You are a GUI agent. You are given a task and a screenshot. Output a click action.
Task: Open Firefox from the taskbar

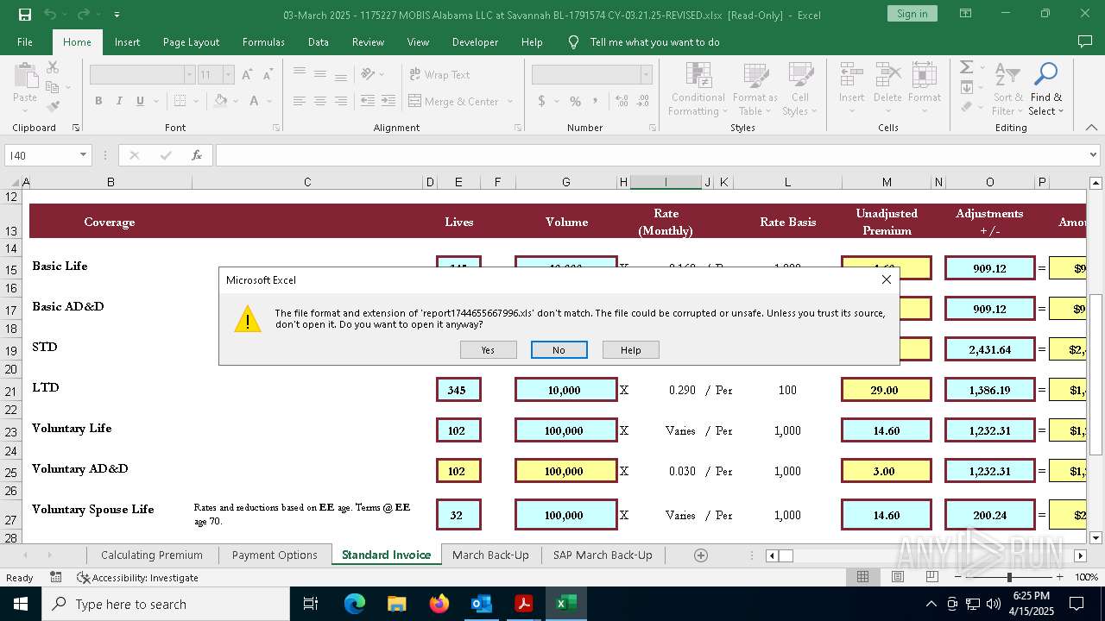[439, 604]
